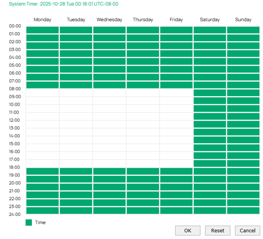
Task: Disable Sunday 13:00–14:00 green cell
Action: tap(243, 132)
